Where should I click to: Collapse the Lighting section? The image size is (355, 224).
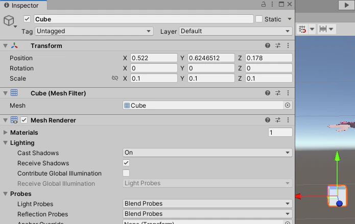point(6,143)
